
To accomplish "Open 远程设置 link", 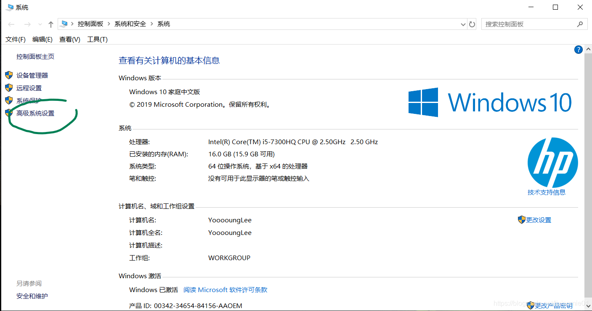I will pos(29,88).
